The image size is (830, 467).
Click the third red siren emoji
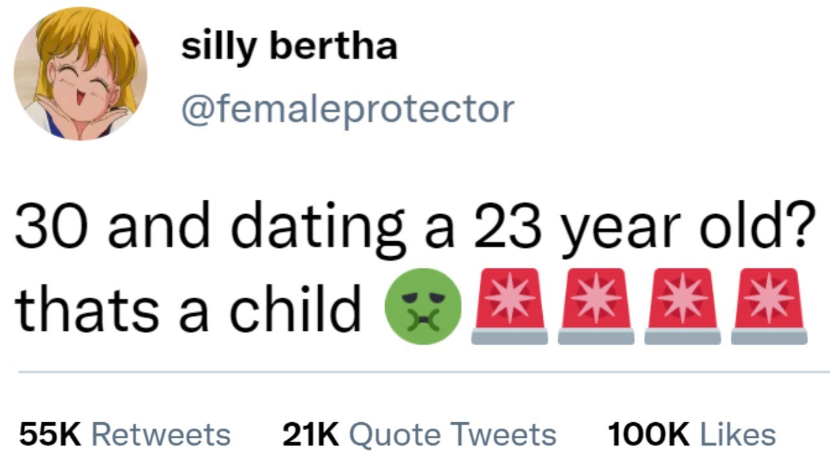(x=682, y=306)
